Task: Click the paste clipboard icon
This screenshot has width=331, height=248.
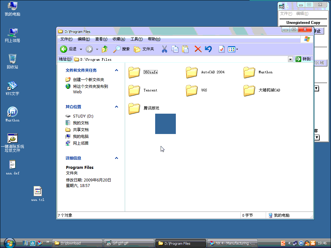Action: tap(185, 49)
